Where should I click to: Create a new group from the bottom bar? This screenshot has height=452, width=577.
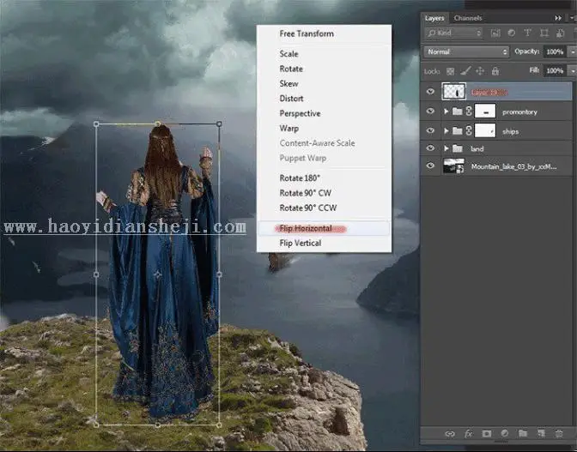tap(523, 434)
